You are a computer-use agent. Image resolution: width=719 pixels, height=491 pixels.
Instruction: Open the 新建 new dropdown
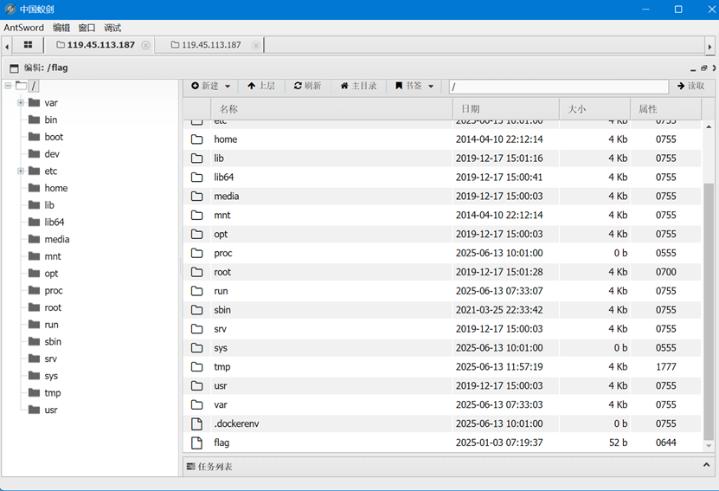tap(211, 86)
